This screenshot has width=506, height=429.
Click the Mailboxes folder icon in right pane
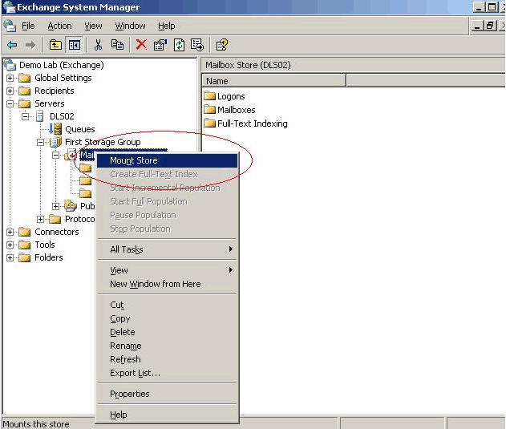point(210,110)
